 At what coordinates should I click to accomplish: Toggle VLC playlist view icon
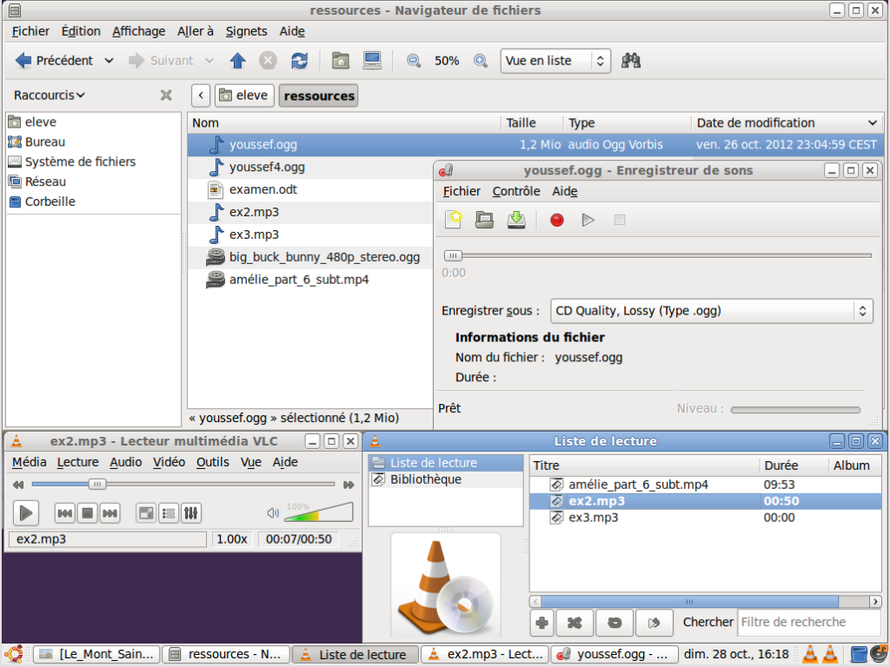[x=170, y=512]
